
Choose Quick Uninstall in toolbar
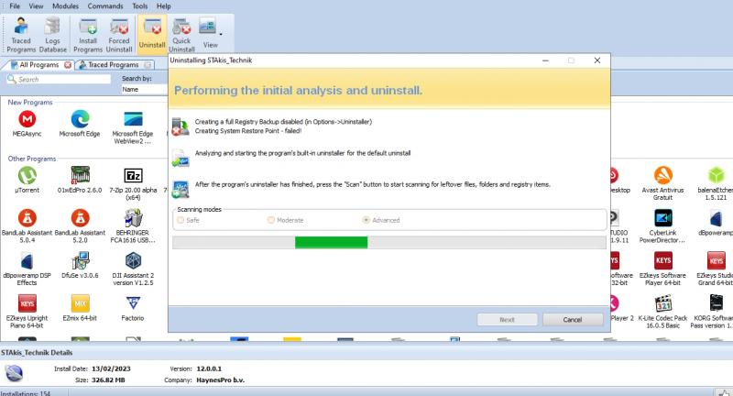click(181, 35)
